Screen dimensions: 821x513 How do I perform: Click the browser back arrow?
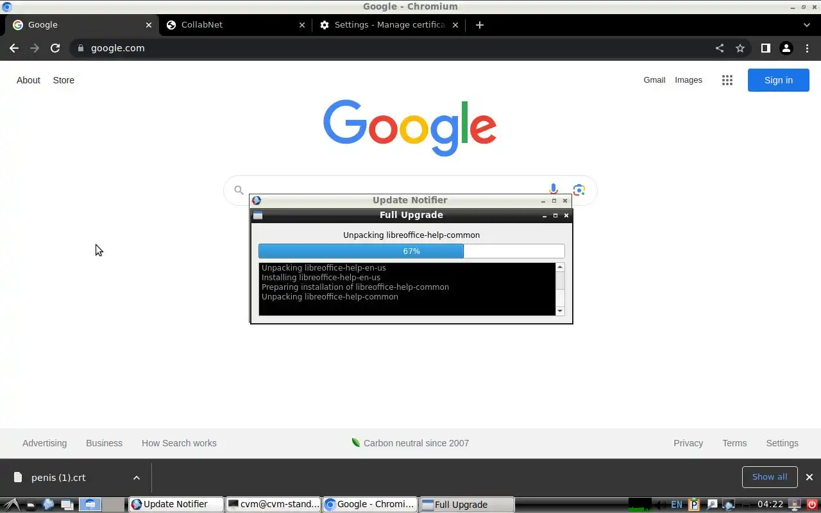(x=13, y=48)
